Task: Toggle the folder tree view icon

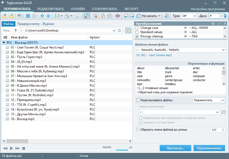Action: tap(128, 30)
